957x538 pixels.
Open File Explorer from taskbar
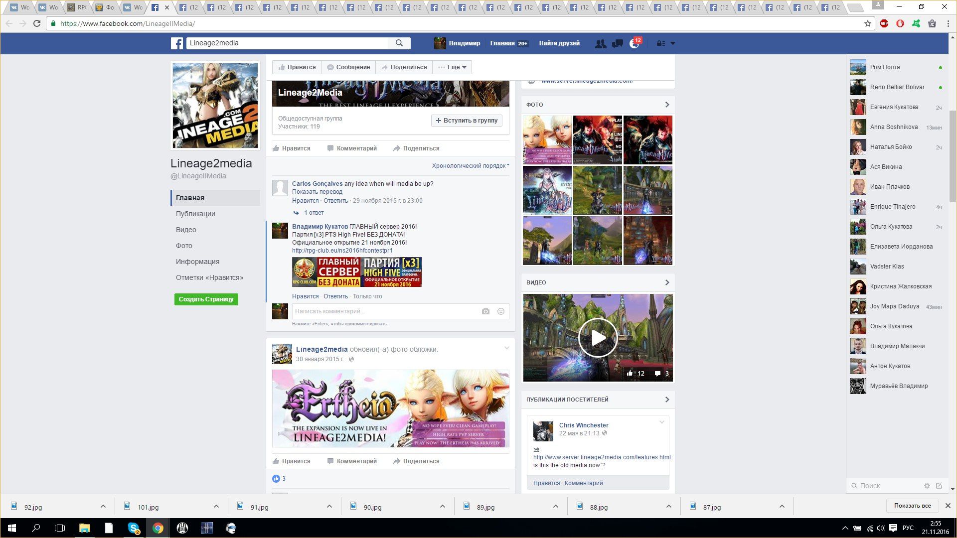85,528
